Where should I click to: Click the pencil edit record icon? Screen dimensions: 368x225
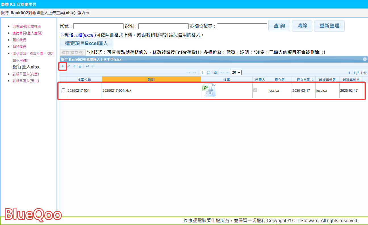68,66
